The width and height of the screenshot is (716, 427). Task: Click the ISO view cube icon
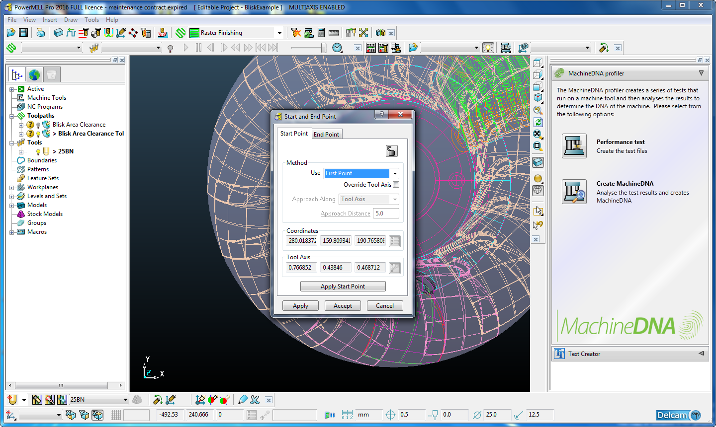[537, 98]
